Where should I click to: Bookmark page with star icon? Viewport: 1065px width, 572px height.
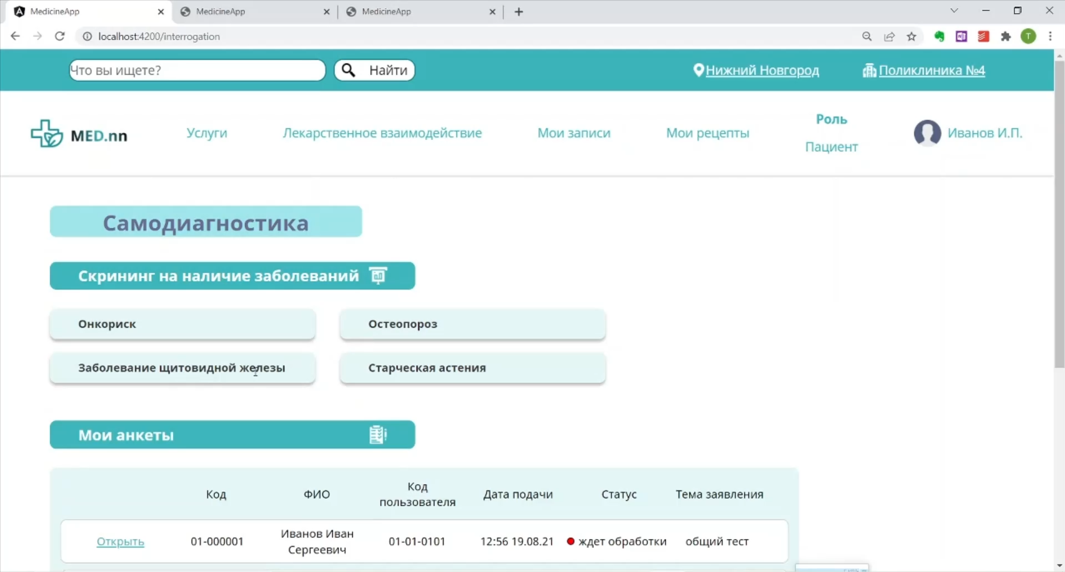(x=911, y=37)
